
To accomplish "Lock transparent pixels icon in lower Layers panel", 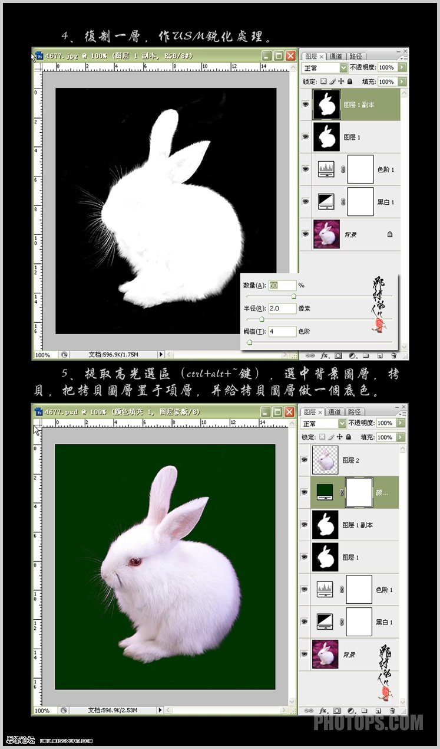I will (323, 437).
